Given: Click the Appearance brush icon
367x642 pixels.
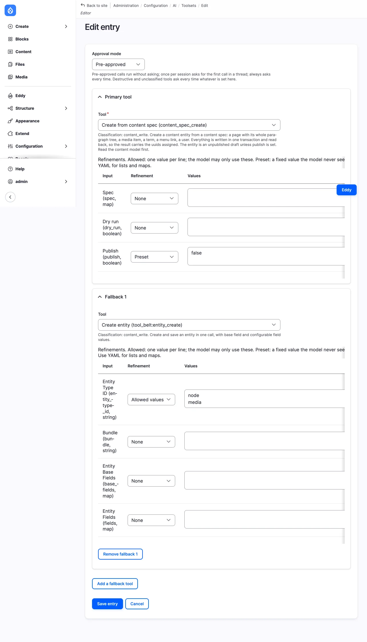Looking at the screenshot, I should coord(10,121).
